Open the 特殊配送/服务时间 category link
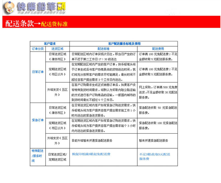 click(x=37, y=156)
